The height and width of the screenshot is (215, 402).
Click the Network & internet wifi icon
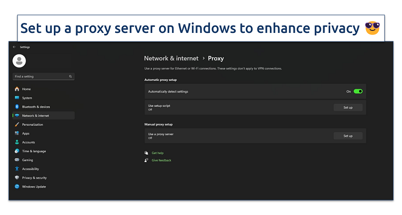click(17, 116)
